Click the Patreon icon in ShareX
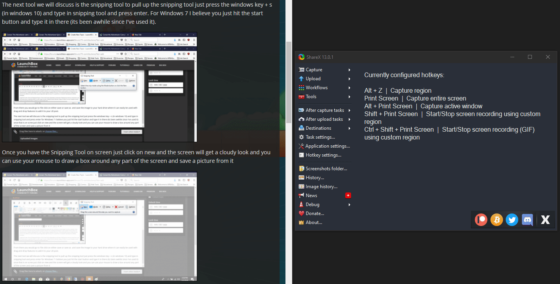The height and width of the screenshot is (284, 560). (482, 220)
